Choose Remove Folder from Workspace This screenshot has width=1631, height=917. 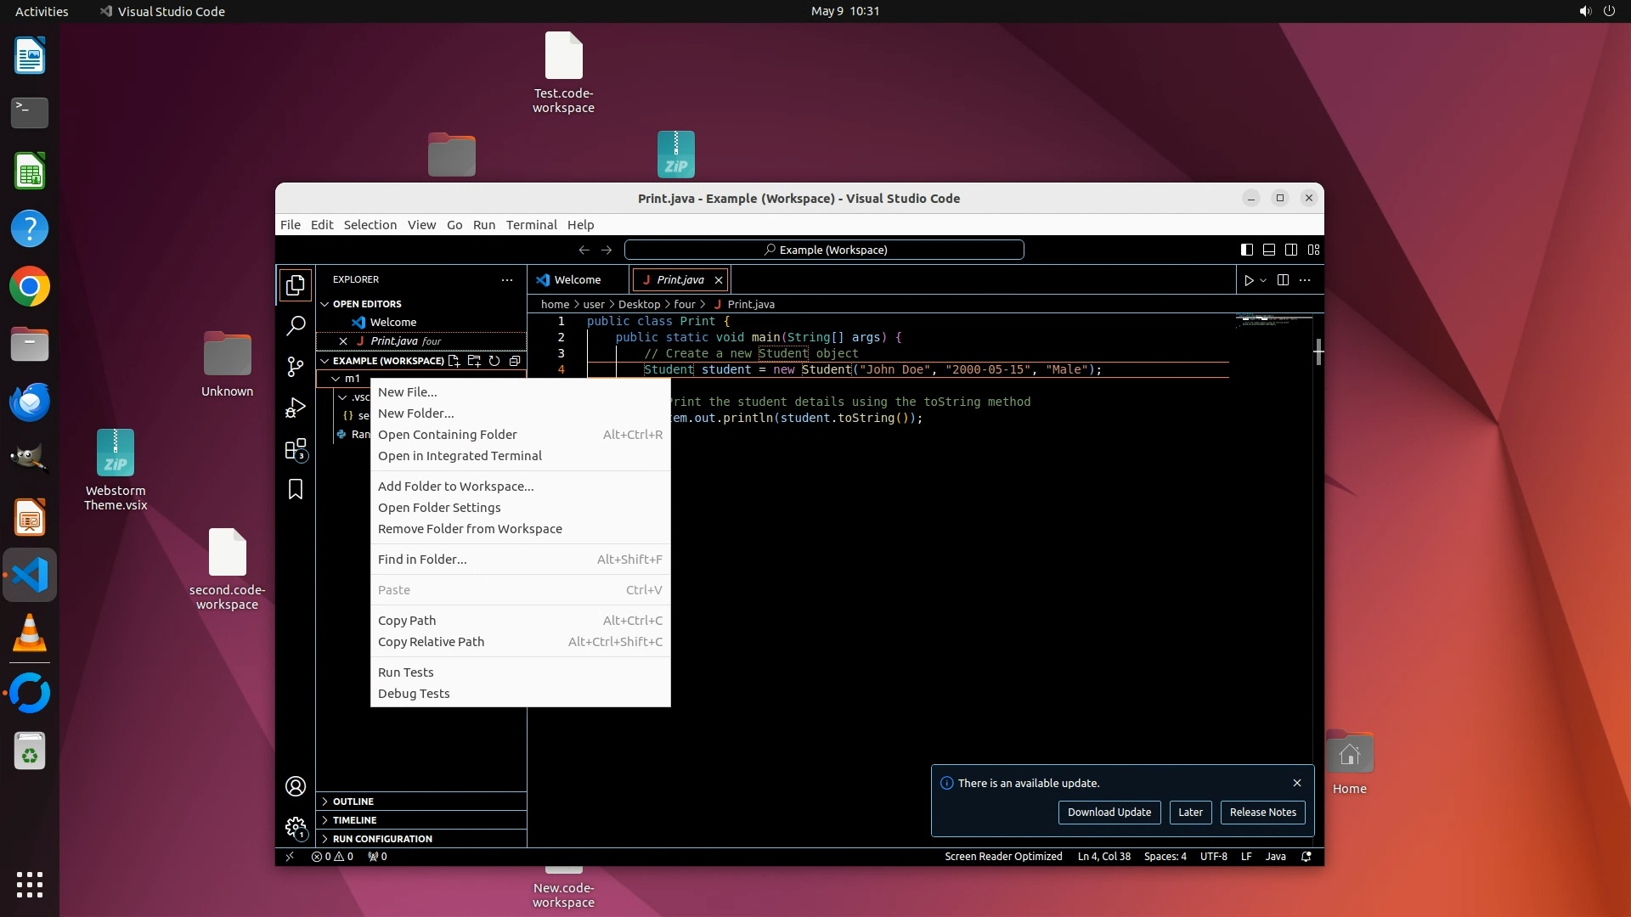(470, 529)
